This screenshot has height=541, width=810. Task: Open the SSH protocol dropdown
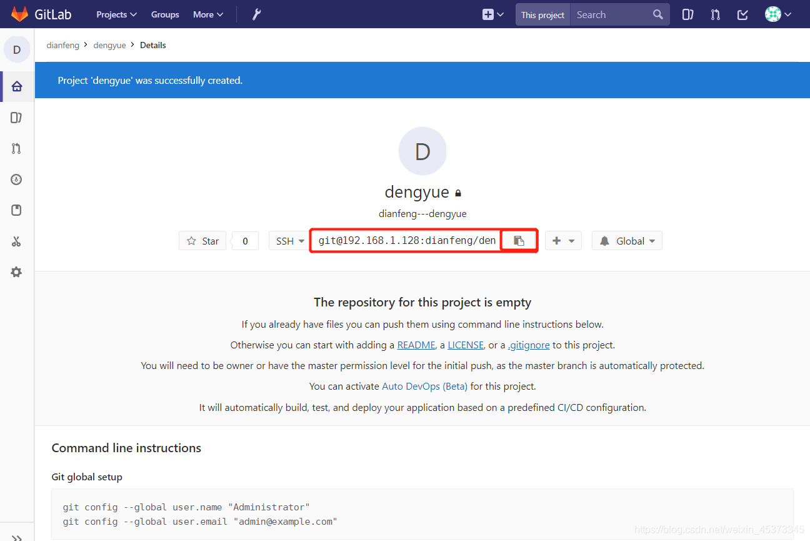[291, 241]
